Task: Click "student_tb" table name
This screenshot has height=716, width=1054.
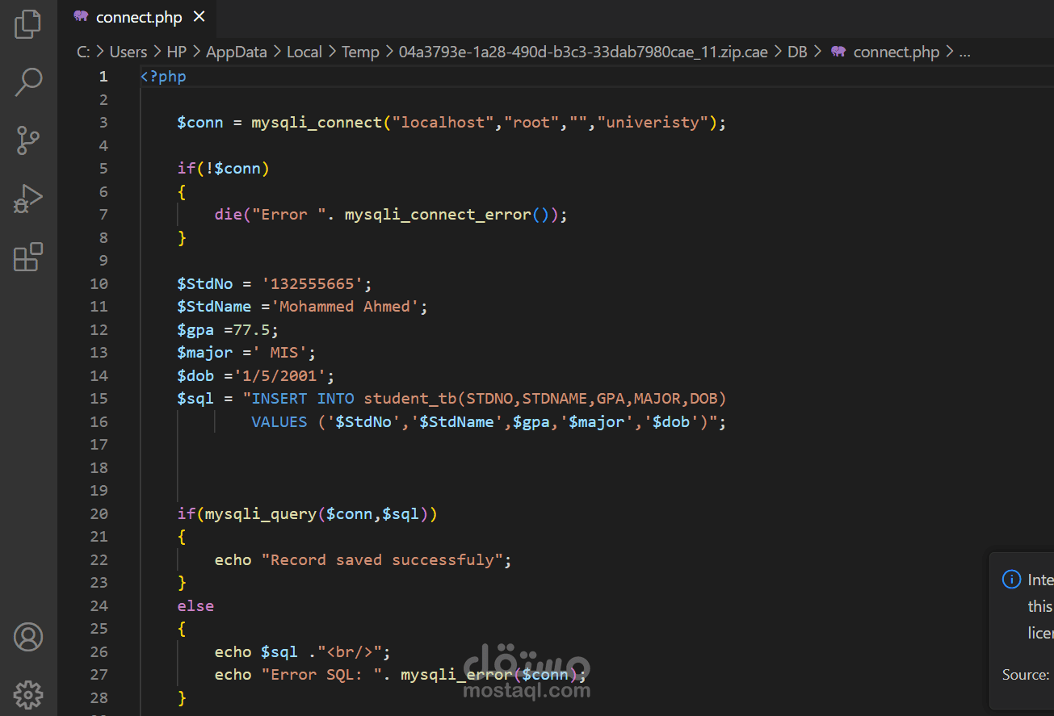Action: click(x=410, y=399)
